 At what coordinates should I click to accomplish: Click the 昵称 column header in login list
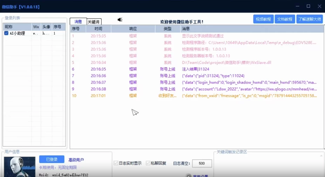(x=8, y=27)
